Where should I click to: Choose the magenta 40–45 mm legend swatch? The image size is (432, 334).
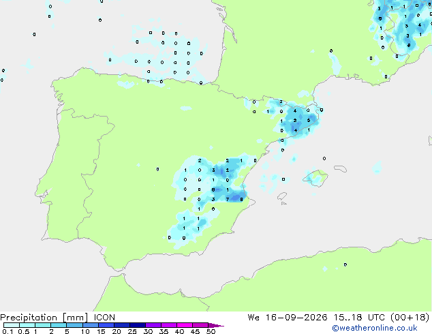point(185,325)
